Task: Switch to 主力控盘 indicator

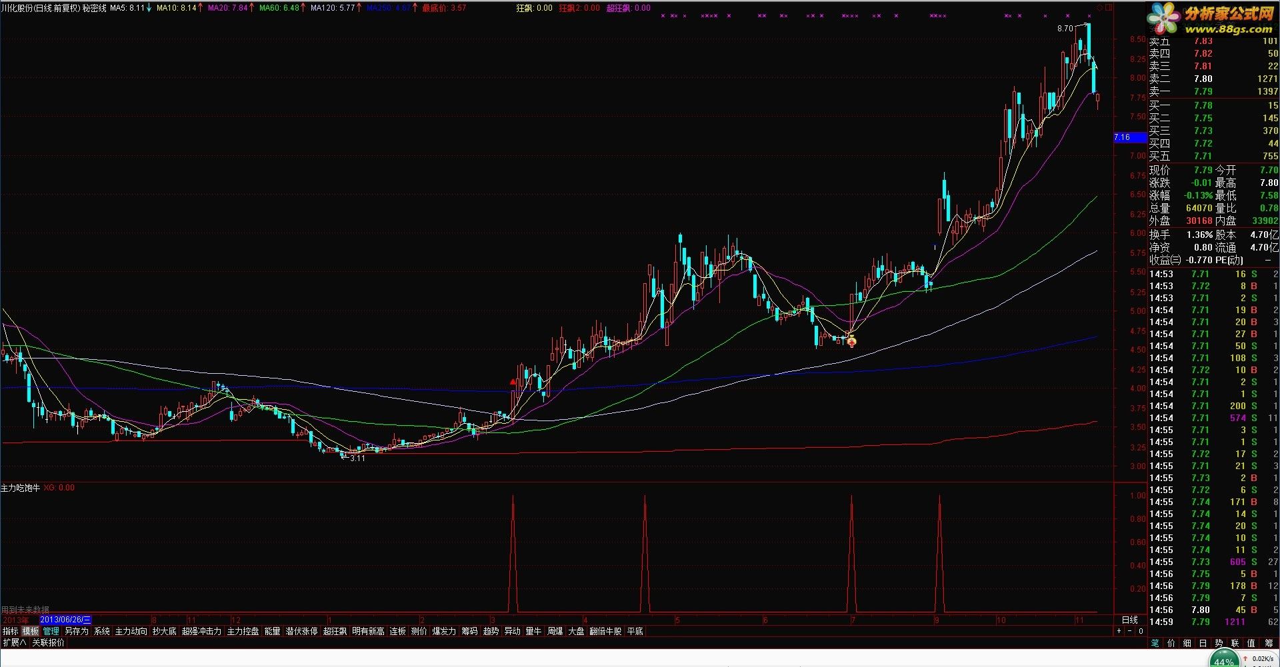Action: coord(243,631)
